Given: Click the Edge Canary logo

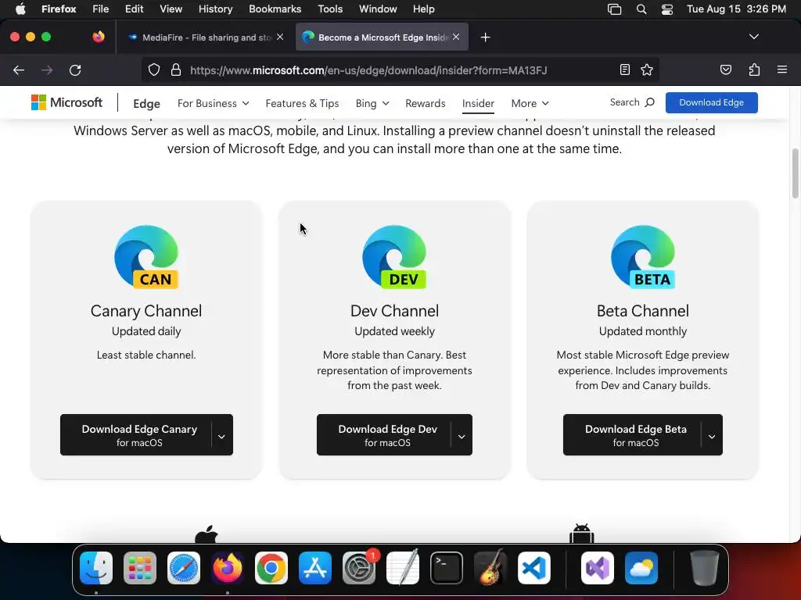Looking at the screenshot, I should point(146,257).
